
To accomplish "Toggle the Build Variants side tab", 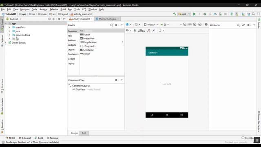I will (2, 106).
